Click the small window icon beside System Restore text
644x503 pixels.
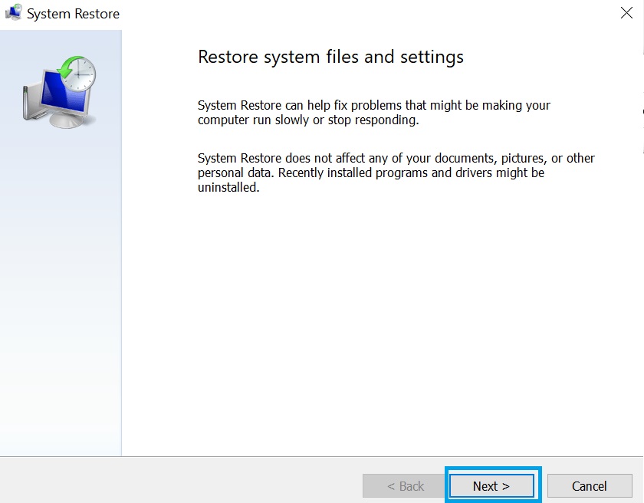11,13
